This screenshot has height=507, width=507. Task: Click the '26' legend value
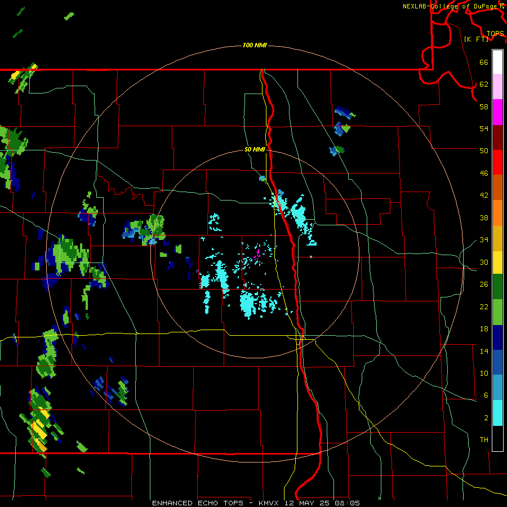coord(484,284)
